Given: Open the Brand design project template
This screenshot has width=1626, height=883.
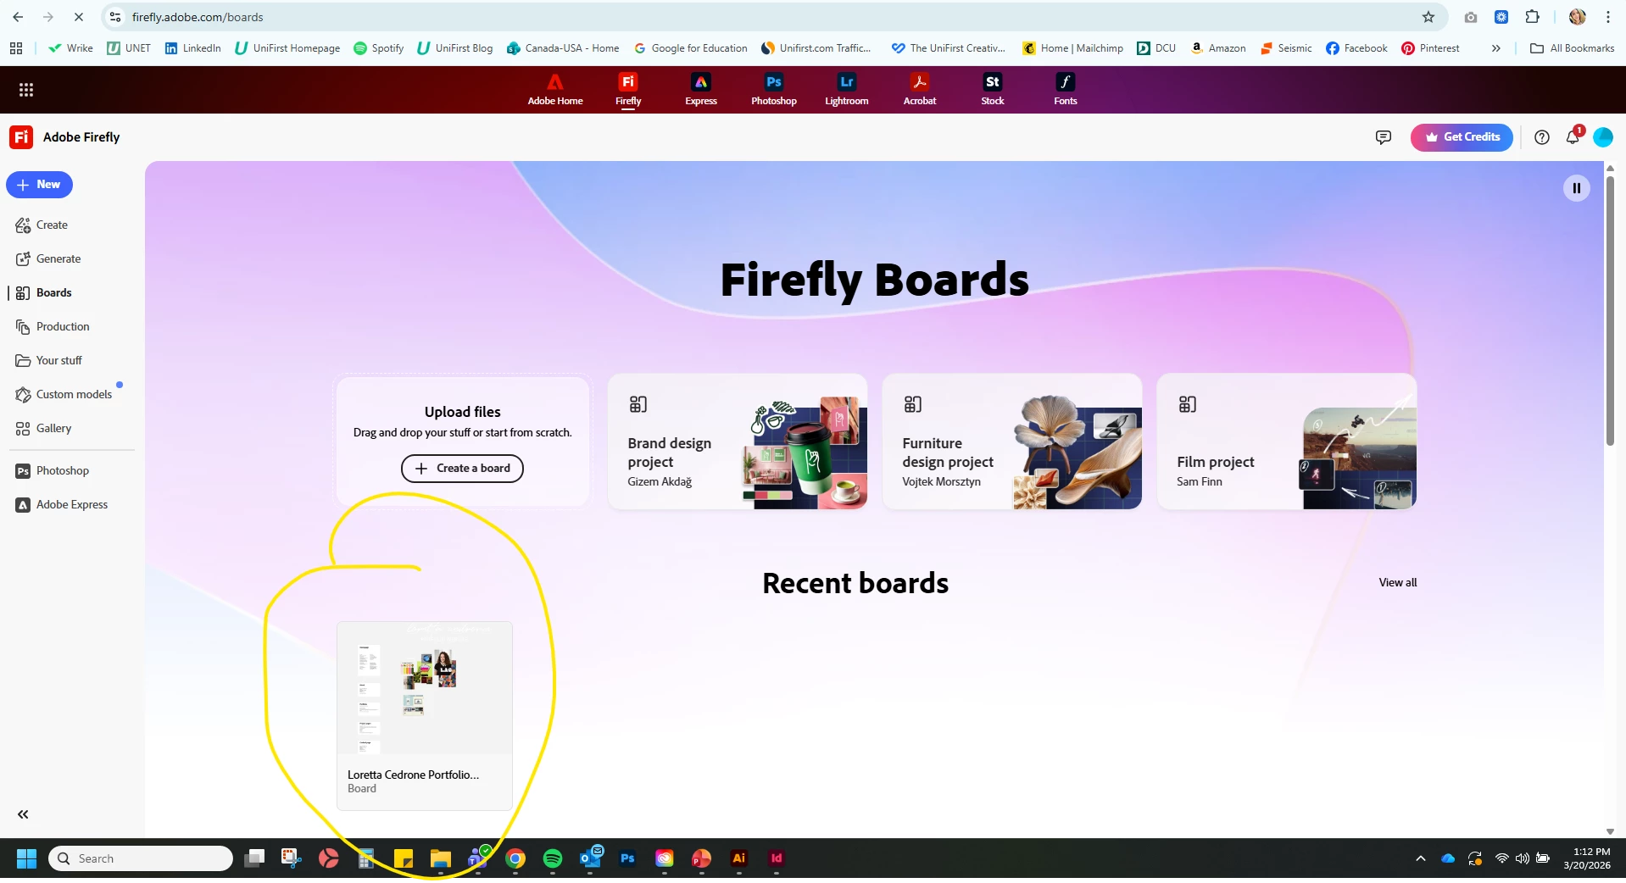Looking at the screenshot, I should [x=738, y=441].
